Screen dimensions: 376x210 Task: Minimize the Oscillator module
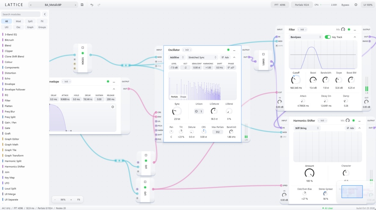(x=234, y=50)
